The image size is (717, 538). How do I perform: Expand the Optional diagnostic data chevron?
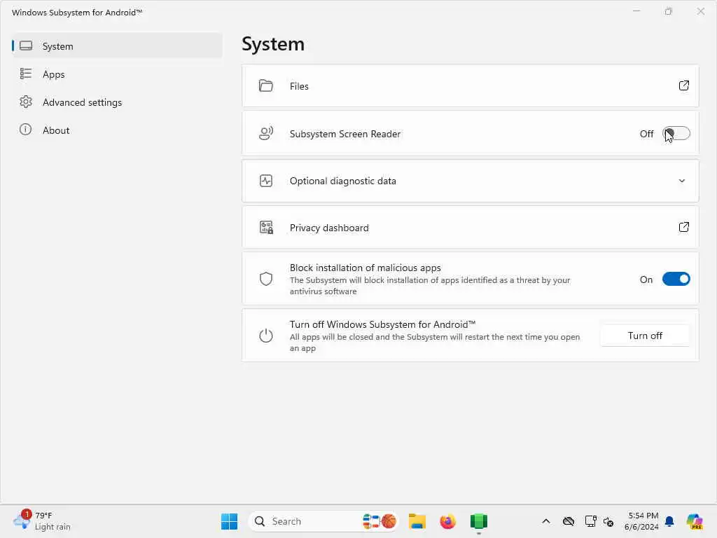[682, 181]
